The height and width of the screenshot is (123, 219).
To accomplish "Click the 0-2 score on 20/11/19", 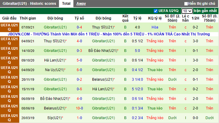I will [x=79, y=80].
